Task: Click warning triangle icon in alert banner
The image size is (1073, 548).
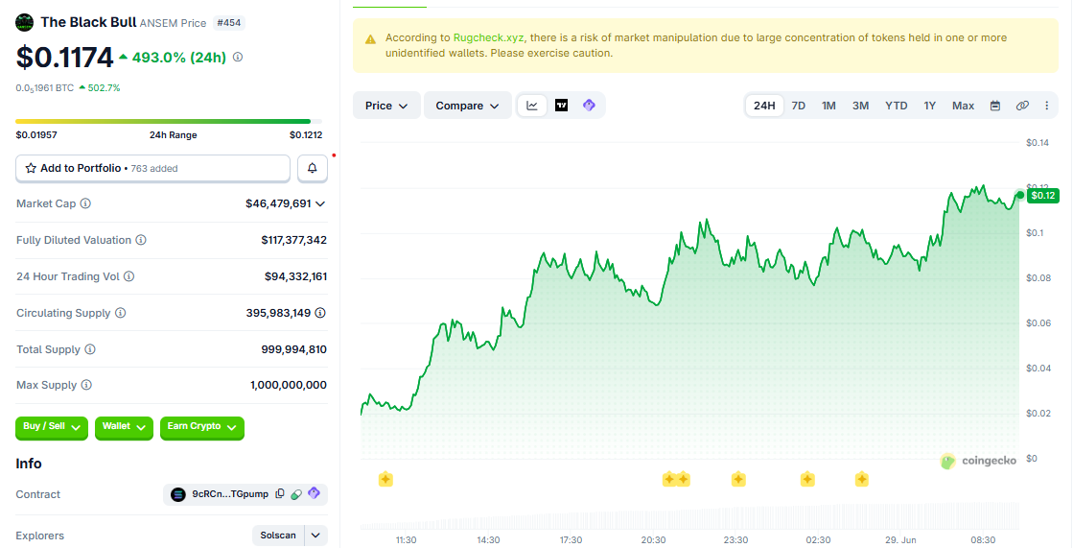Action: point(370,39)
